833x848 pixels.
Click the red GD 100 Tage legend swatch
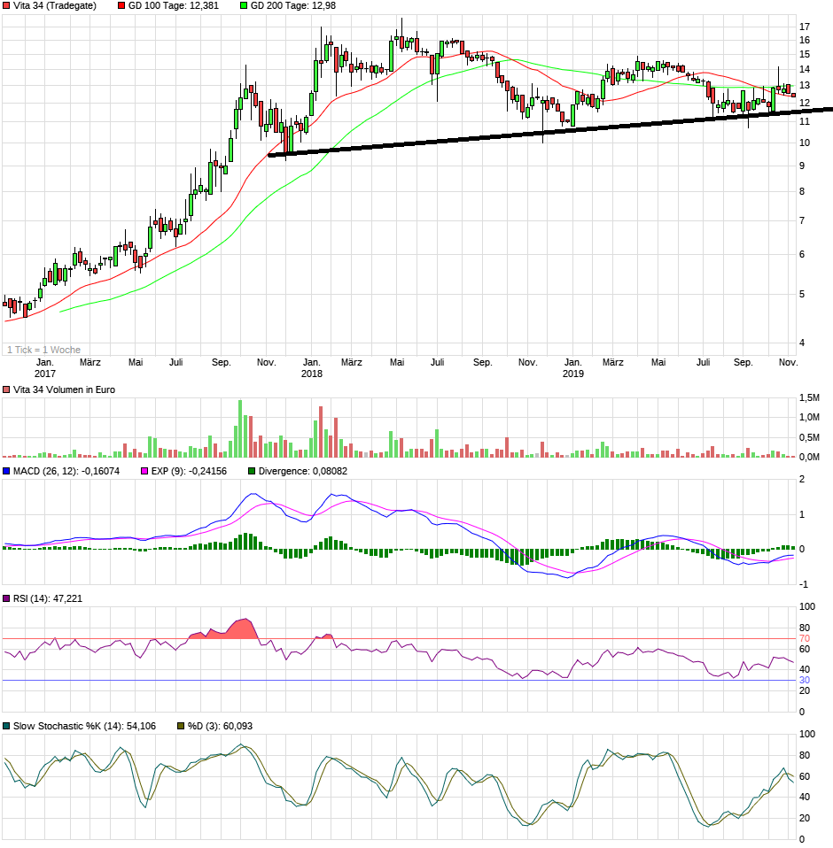coord(121,5)
